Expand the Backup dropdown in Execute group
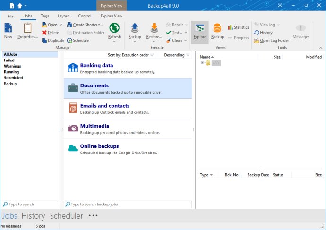Image resolution: width=326 pixels, height=230 pixels. point(135,42)
